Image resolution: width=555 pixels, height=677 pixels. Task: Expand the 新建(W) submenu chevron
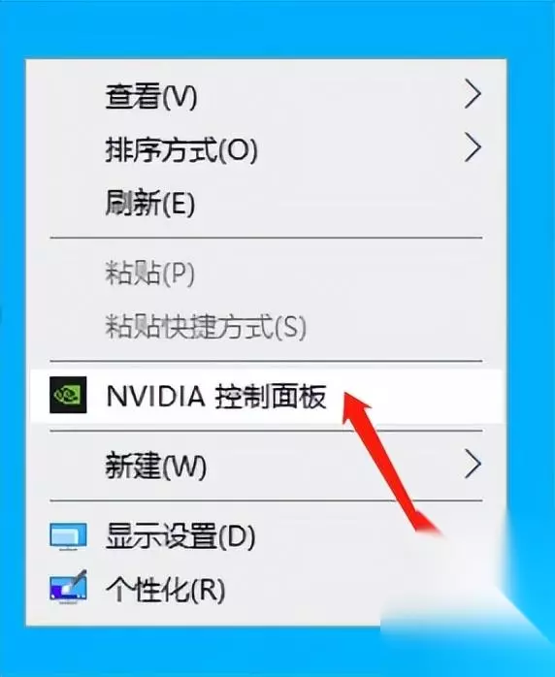pyautogui.click(x=473, y=464)
